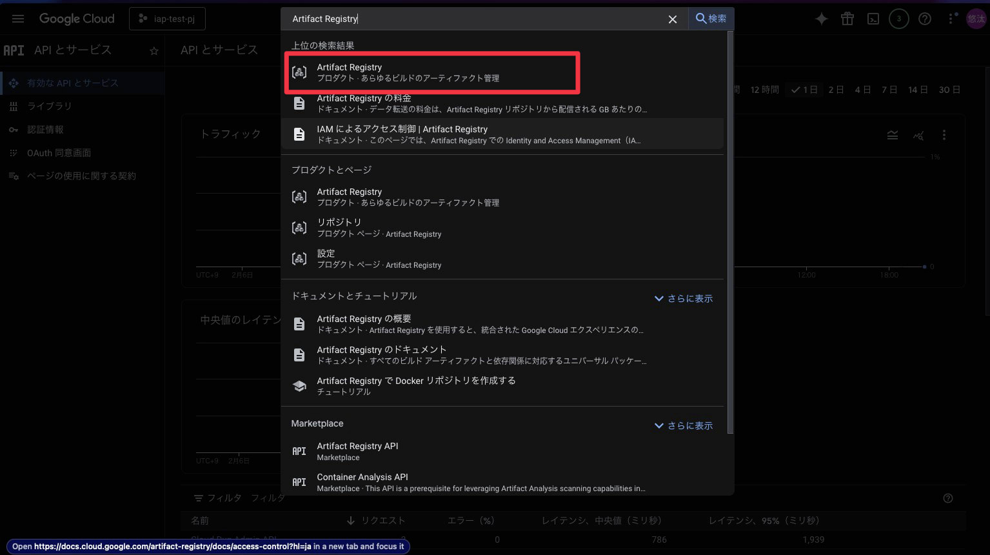Set time range to 30 日
990x555 pixels.
click(949, 90)
